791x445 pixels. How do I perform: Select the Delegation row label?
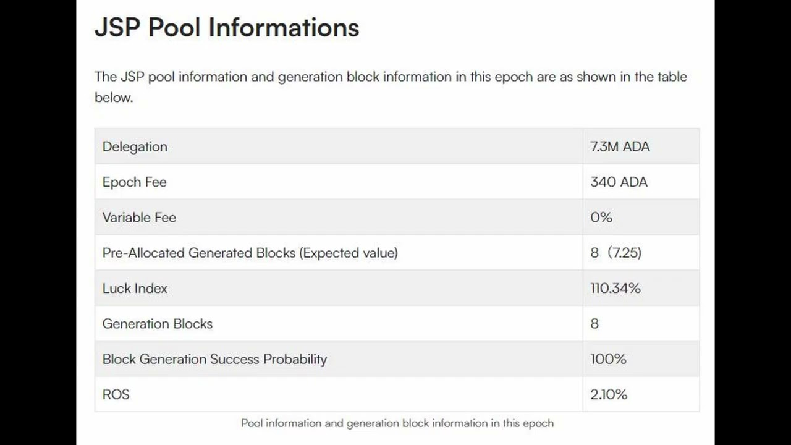coord(135,146)
